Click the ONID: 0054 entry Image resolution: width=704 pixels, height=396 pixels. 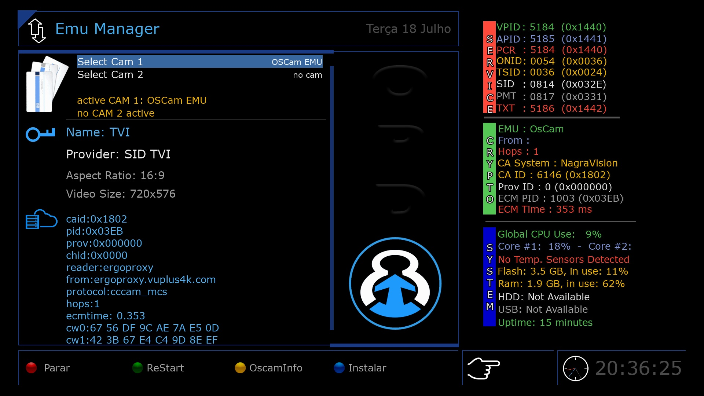coord(551,61)
